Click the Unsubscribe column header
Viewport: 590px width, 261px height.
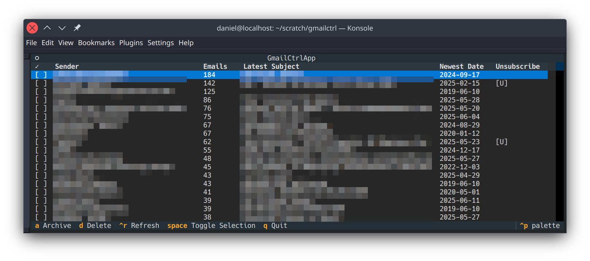point(518,67)
